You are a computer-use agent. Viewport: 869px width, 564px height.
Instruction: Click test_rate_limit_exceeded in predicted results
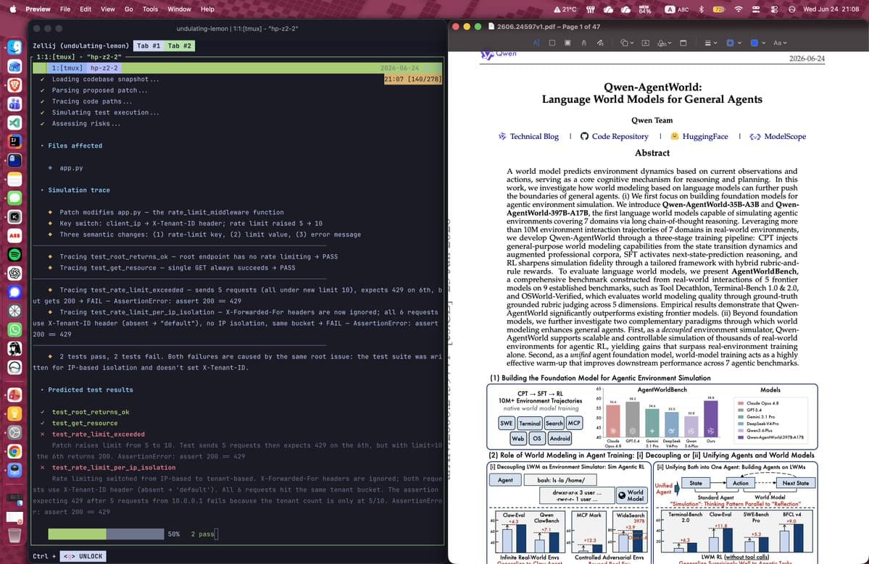click(98, 434)
